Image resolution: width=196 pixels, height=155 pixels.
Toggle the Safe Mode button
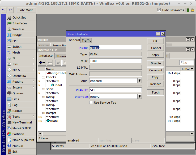point(26,10)
